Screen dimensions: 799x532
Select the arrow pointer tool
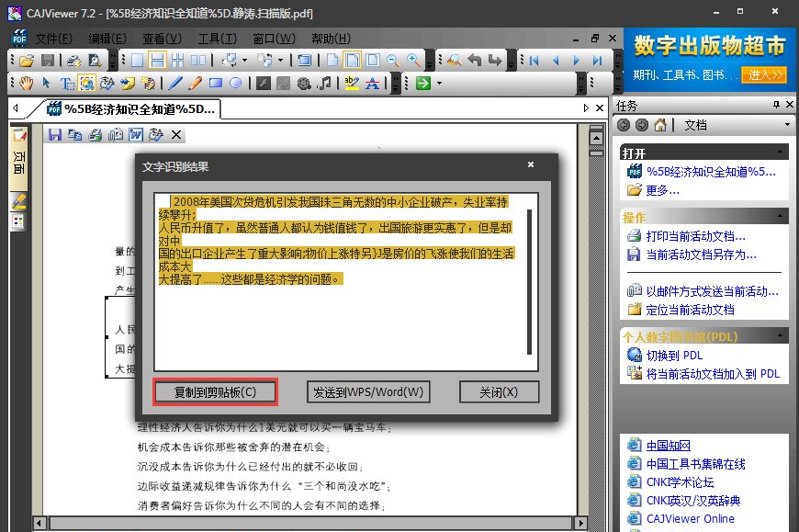click(46, 83)
